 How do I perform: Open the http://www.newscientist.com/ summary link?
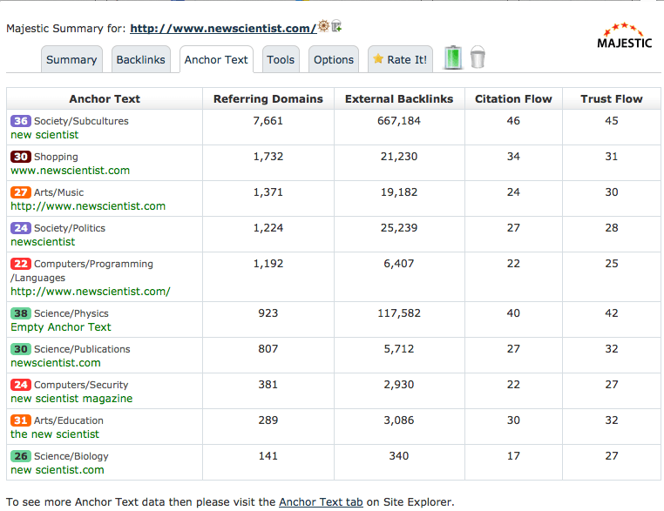(223, 29)
